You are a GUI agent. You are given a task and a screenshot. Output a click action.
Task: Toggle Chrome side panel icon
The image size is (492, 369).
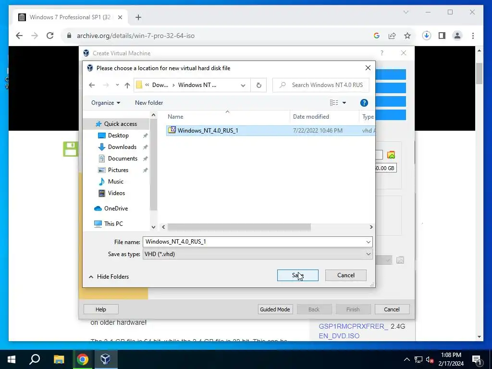coord(442,36)
